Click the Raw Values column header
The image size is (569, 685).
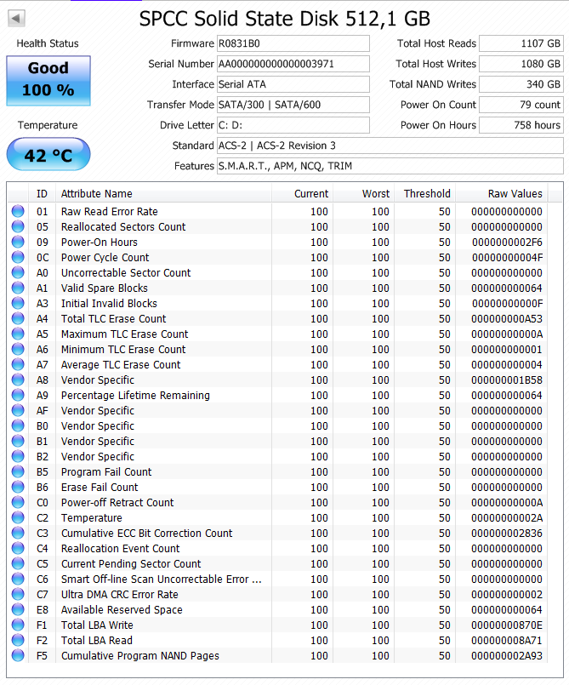tap(502, 193)
